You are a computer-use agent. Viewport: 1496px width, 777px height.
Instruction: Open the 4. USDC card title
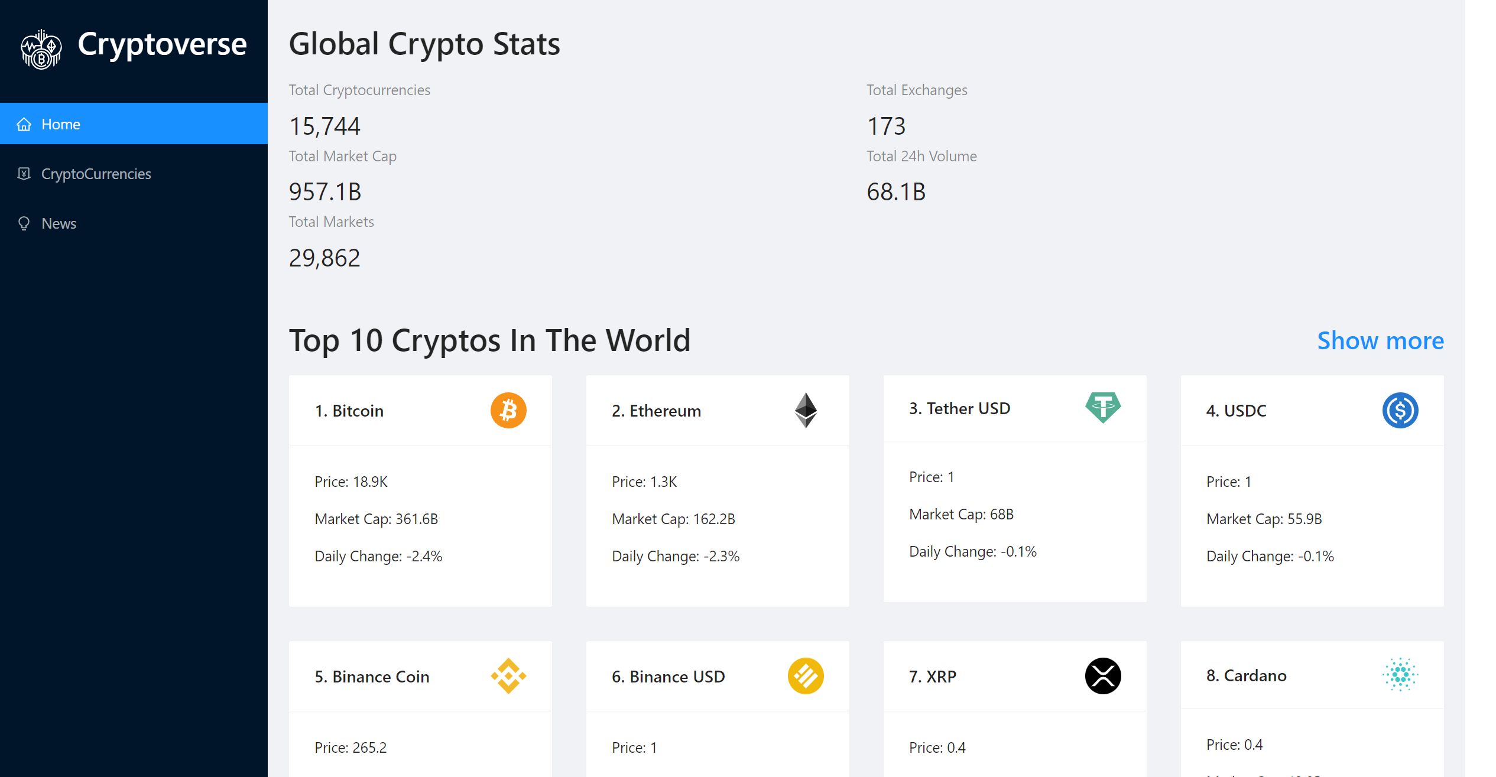click(1237, 411)
